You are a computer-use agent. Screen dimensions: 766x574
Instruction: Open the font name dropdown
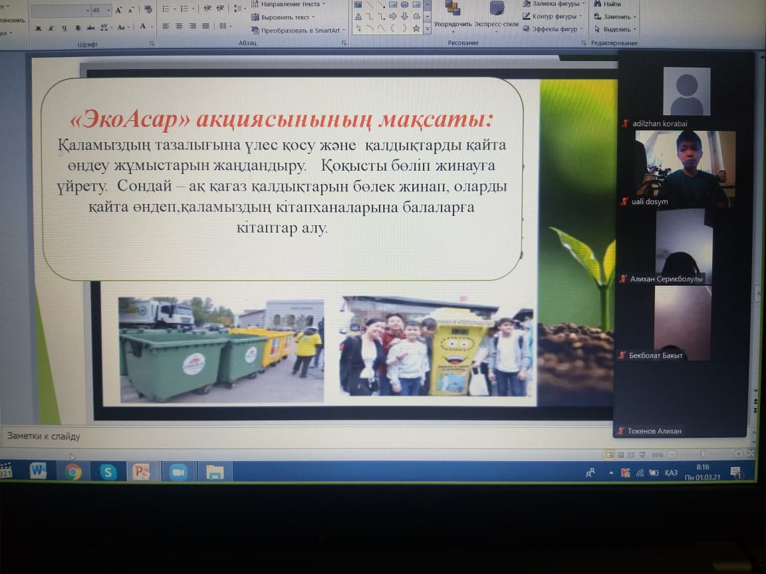point(88,10)
